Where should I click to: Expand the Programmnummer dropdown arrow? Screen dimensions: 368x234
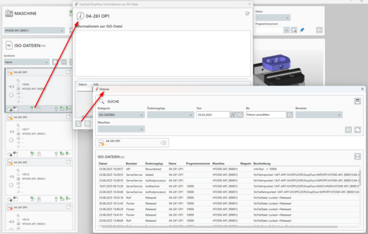286,30
